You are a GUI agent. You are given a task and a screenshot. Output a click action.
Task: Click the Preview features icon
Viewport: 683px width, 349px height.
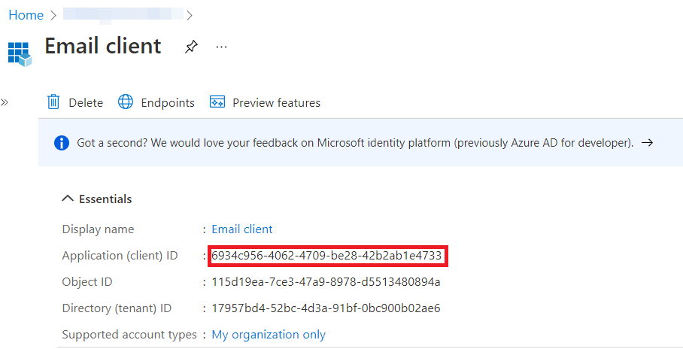(217, 102)
